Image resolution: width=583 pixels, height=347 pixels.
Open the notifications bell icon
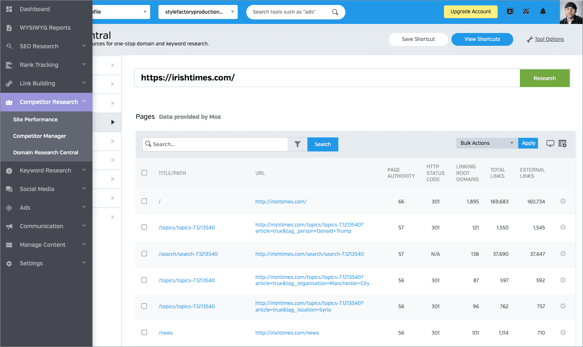[x=543, y=12]
